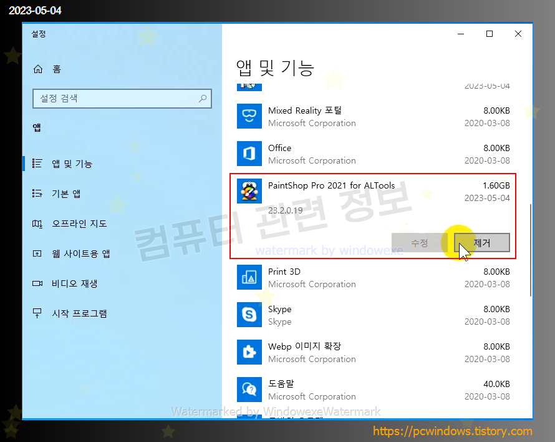Select the Skype app name in the list
This screenshot has width=555, height=442.
coord(279,309)
